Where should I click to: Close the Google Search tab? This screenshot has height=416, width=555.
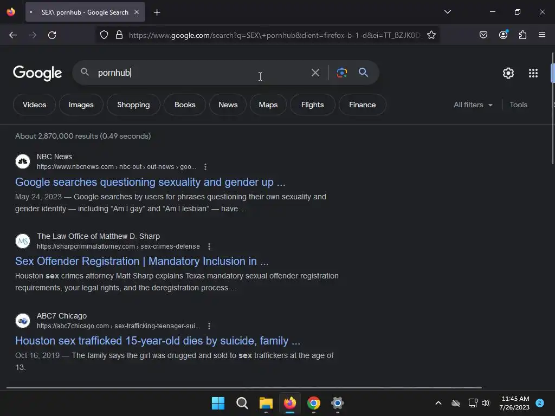point(137,12)
